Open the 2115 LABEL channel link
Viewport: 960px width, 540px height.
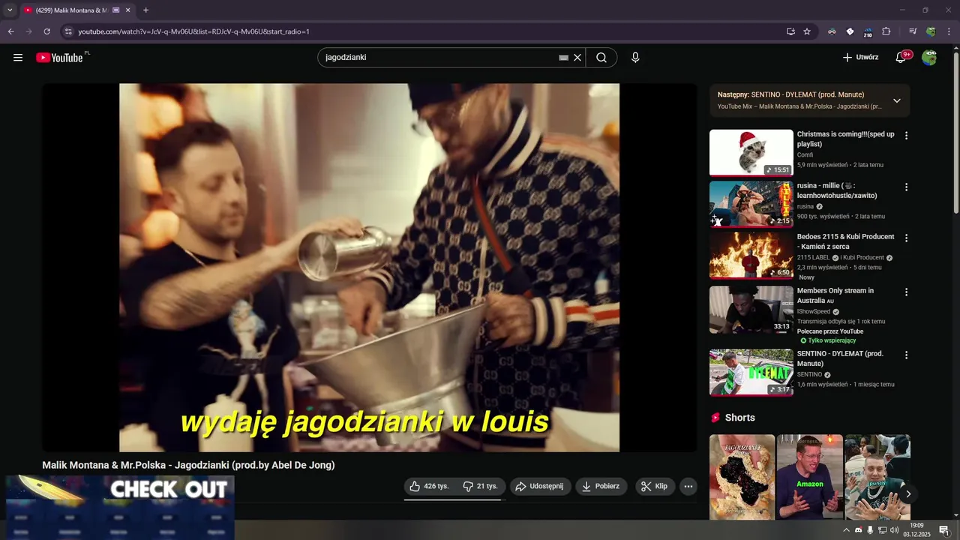813,257
